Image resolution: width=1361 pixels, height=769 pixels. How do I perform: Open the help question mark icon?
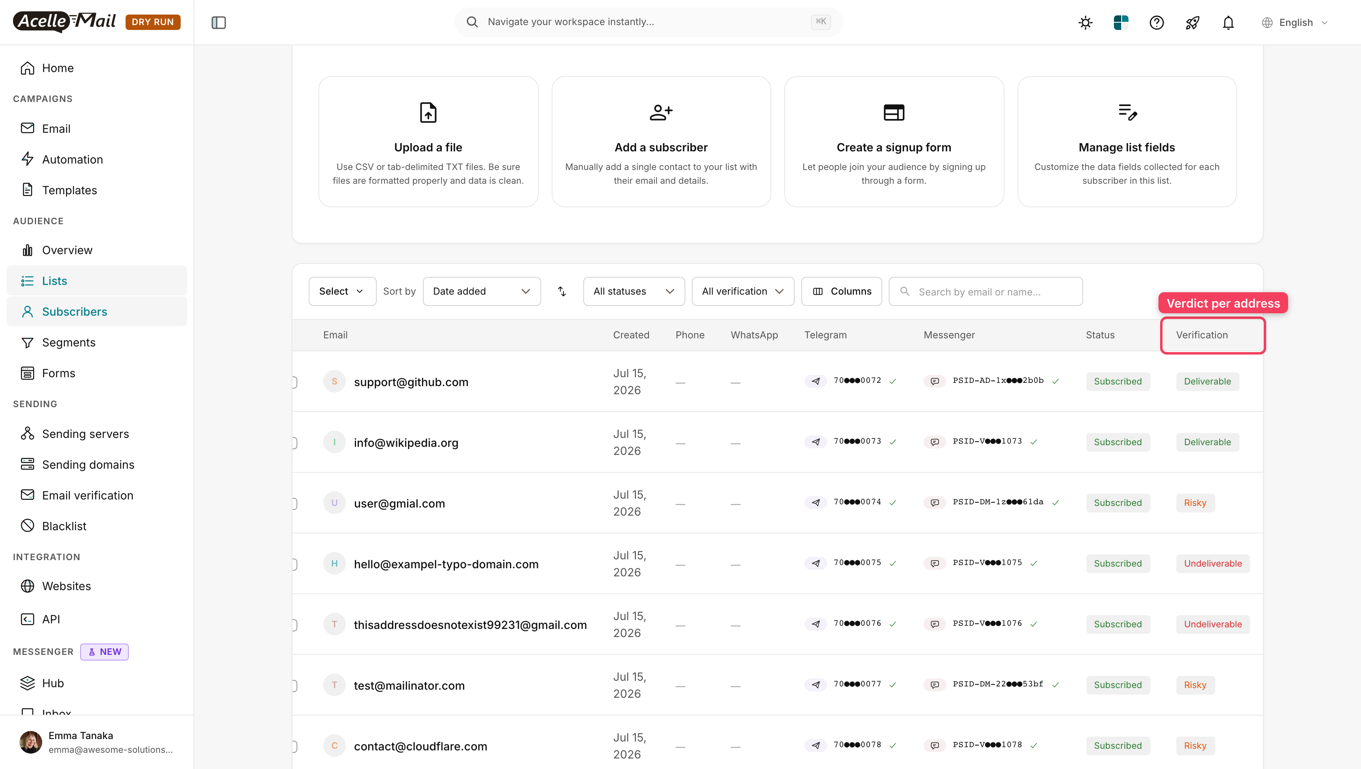click(1156, 22)
